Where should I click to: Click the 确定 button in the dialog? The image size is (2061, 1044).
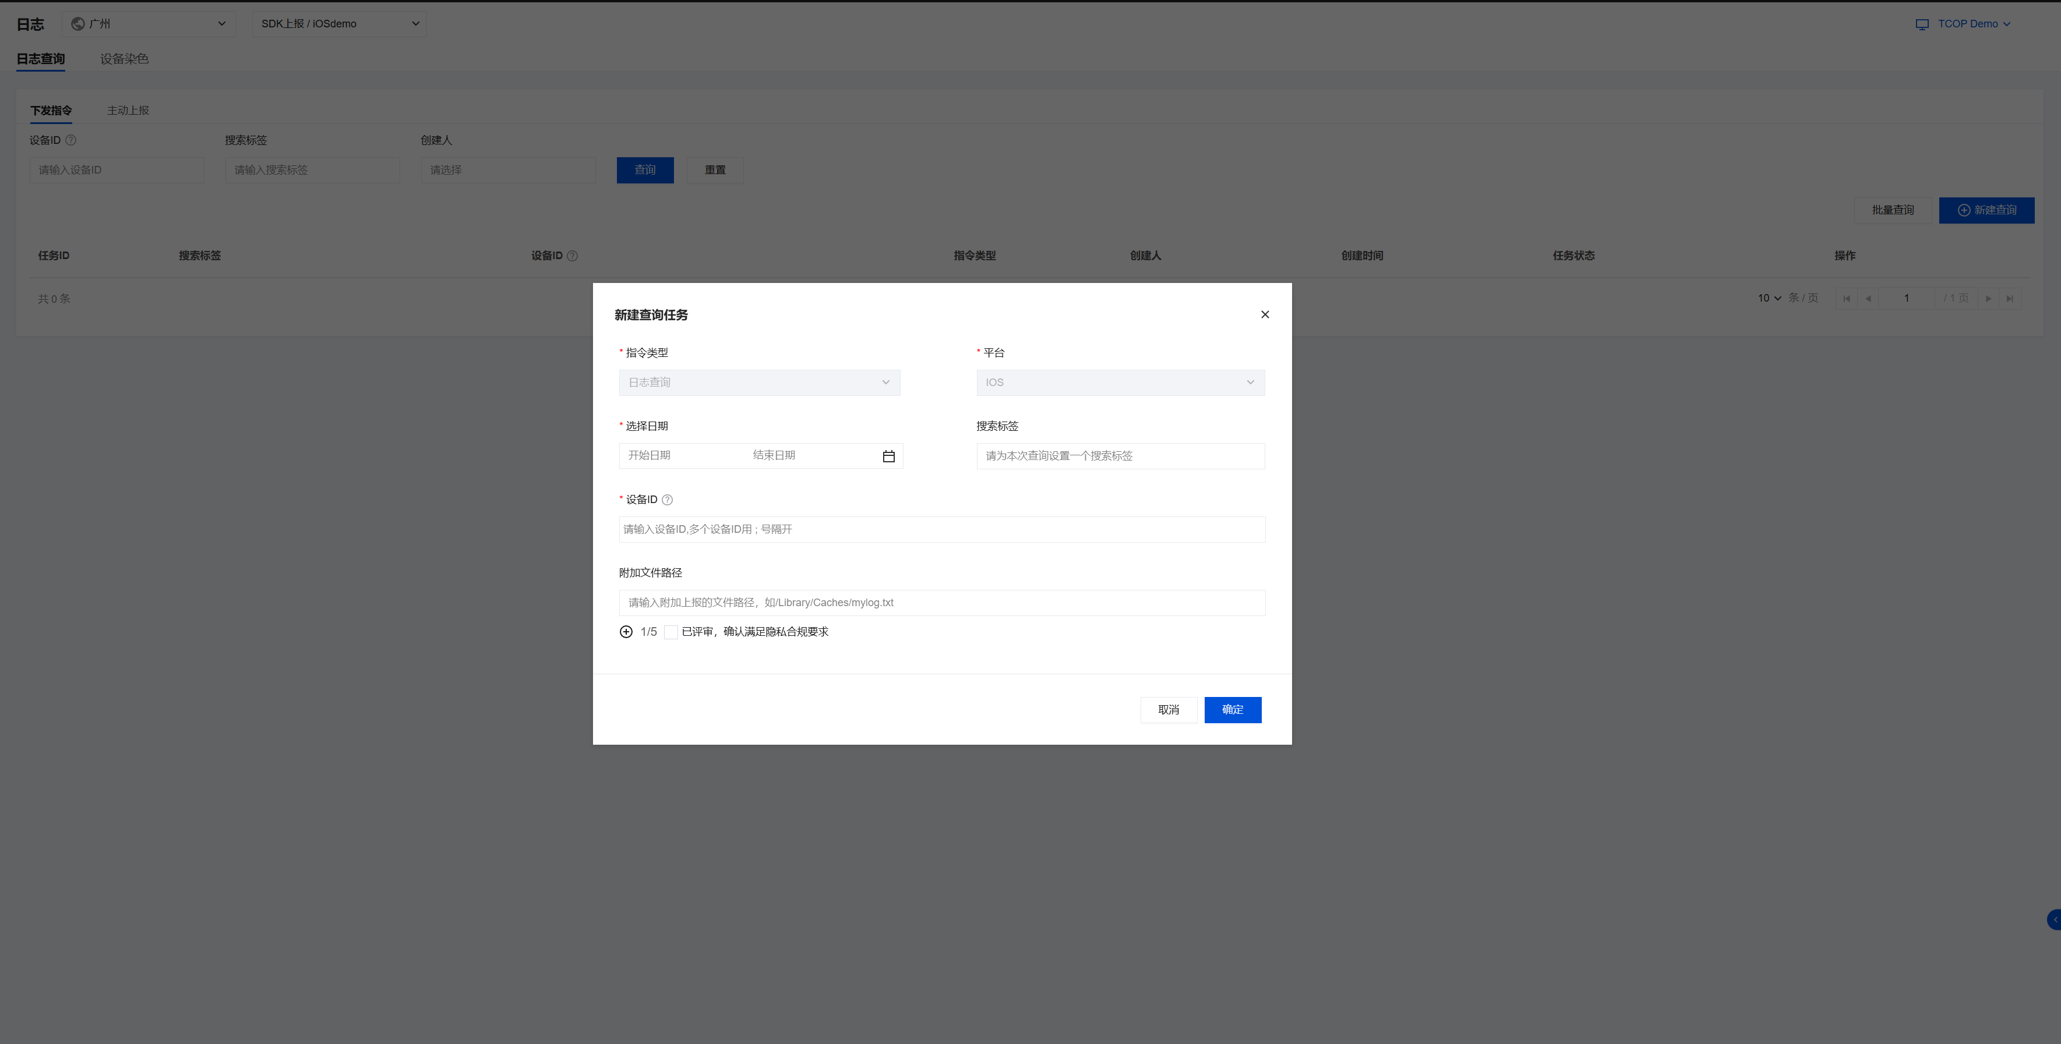pos(1232,710)
